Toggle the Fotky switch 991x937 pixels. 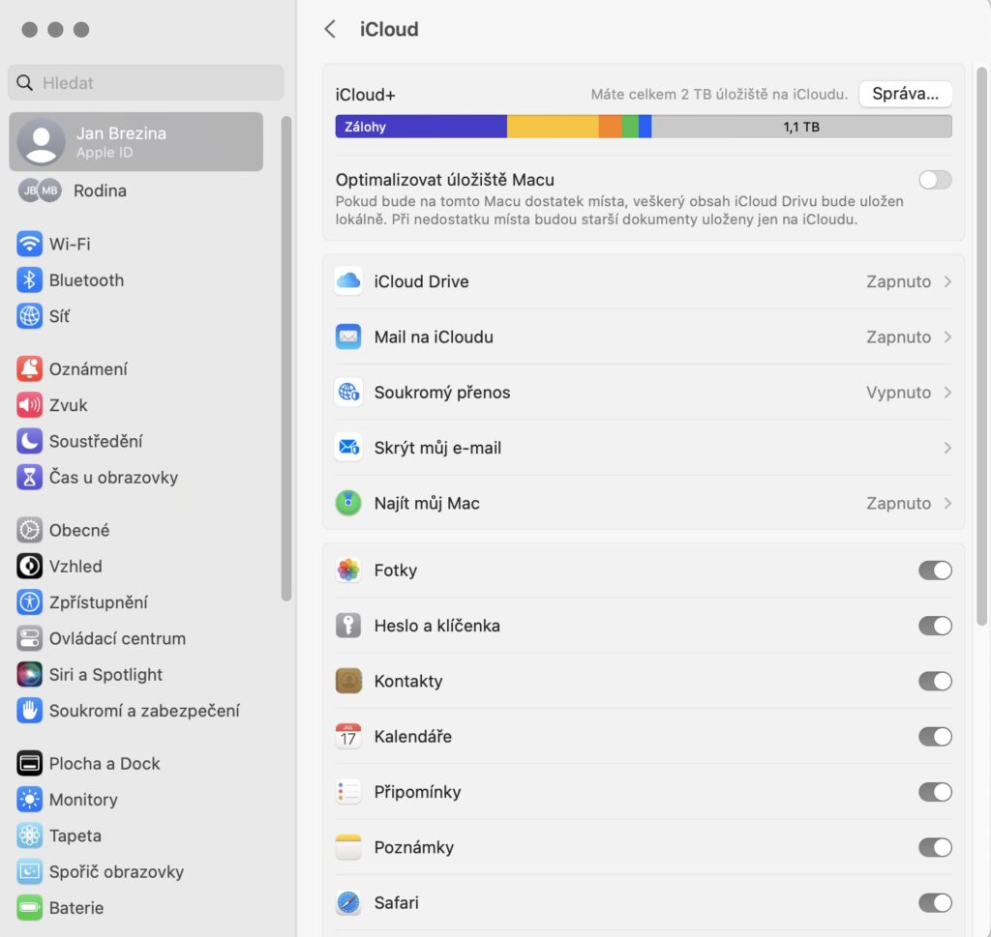tap(935, 571)
